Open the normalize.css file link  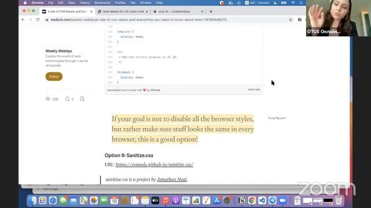[117, 90]
